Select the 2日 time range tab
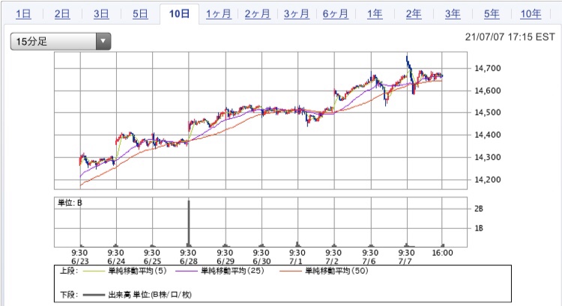 [62, 14]
